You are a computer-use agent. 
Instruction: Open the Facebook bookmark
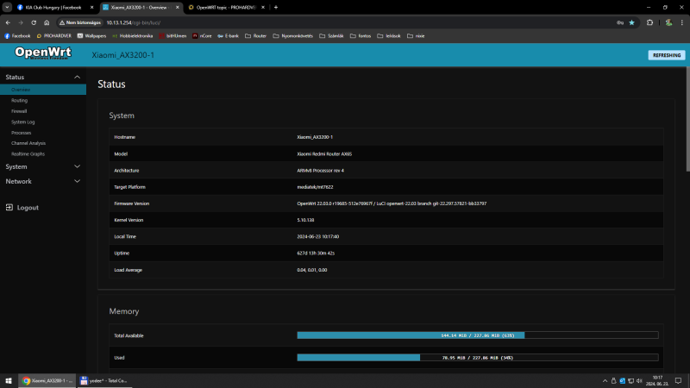17,36
